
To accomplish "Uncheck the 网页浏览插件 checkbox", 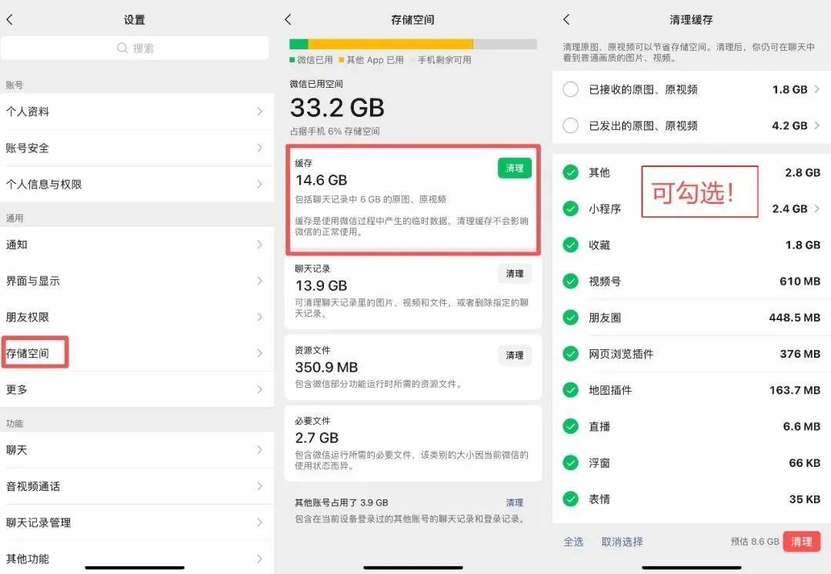I will [x=570, y=353].
